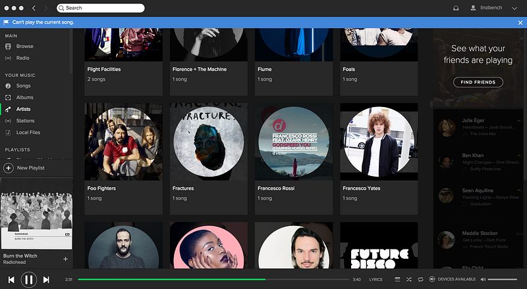Open the Fractures artist image

pyautogui.click(x=208, y=142)
